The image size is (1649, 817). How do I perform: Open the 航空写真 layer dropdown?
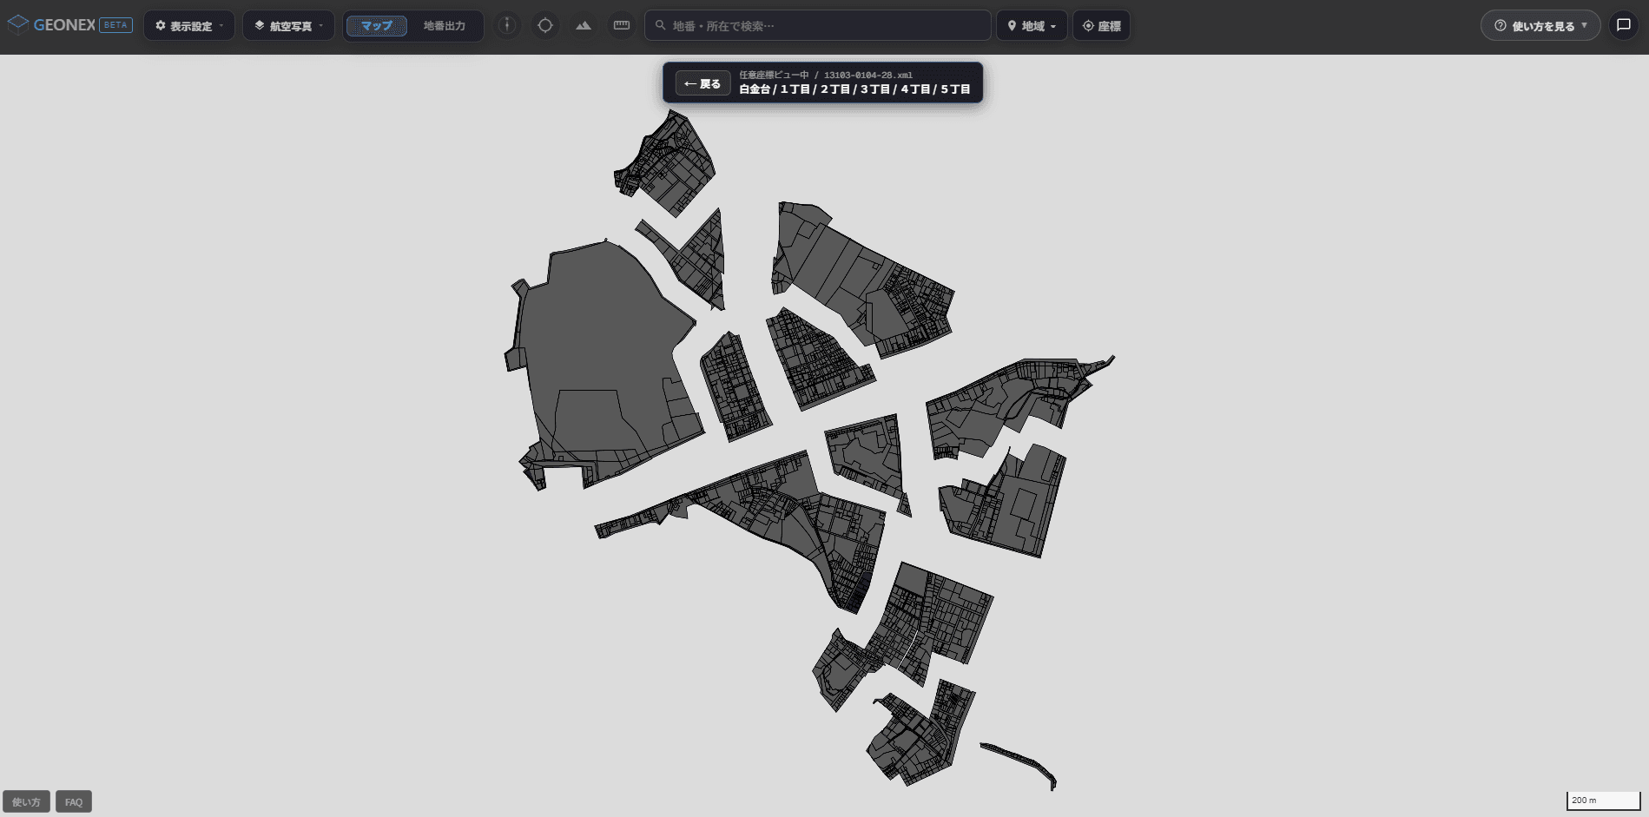pos(289,26)
